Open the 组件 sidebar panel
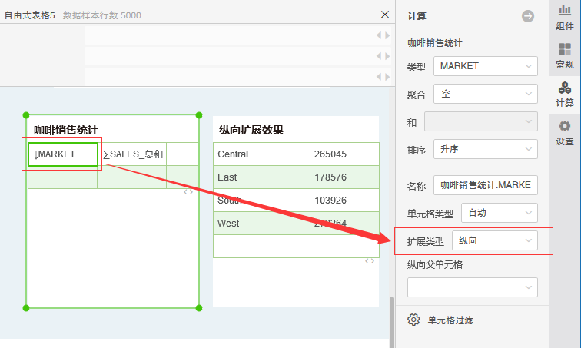Screen dimensions: 581x348 point(565,17)
